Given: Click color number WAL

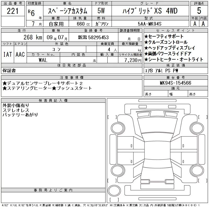Looking at the screenshot, I should click(x=43, y=60).
